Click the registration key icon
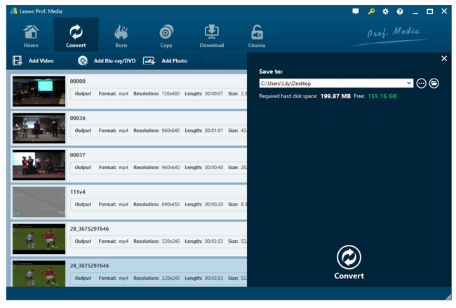 371,11
